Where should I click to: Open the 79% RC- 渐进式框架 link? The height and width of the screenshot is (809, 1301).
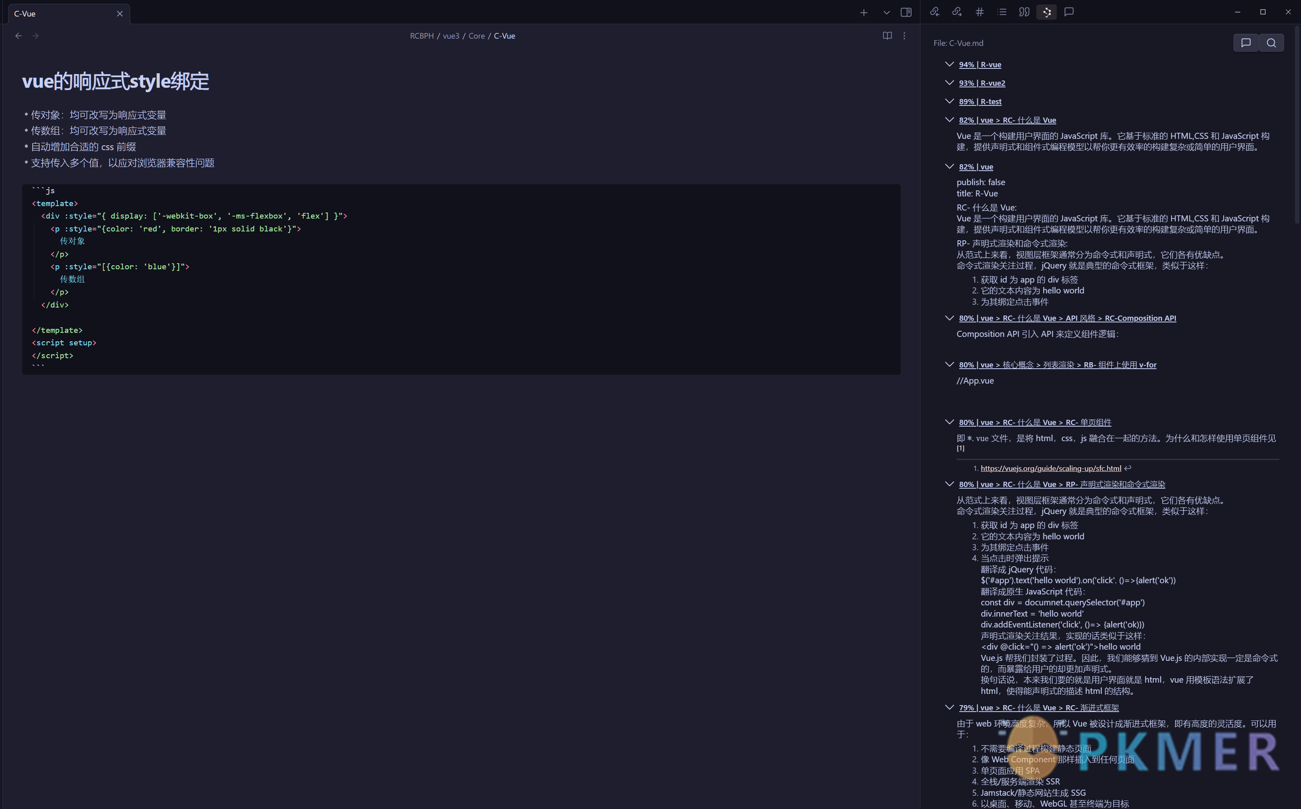(1038, 708)
